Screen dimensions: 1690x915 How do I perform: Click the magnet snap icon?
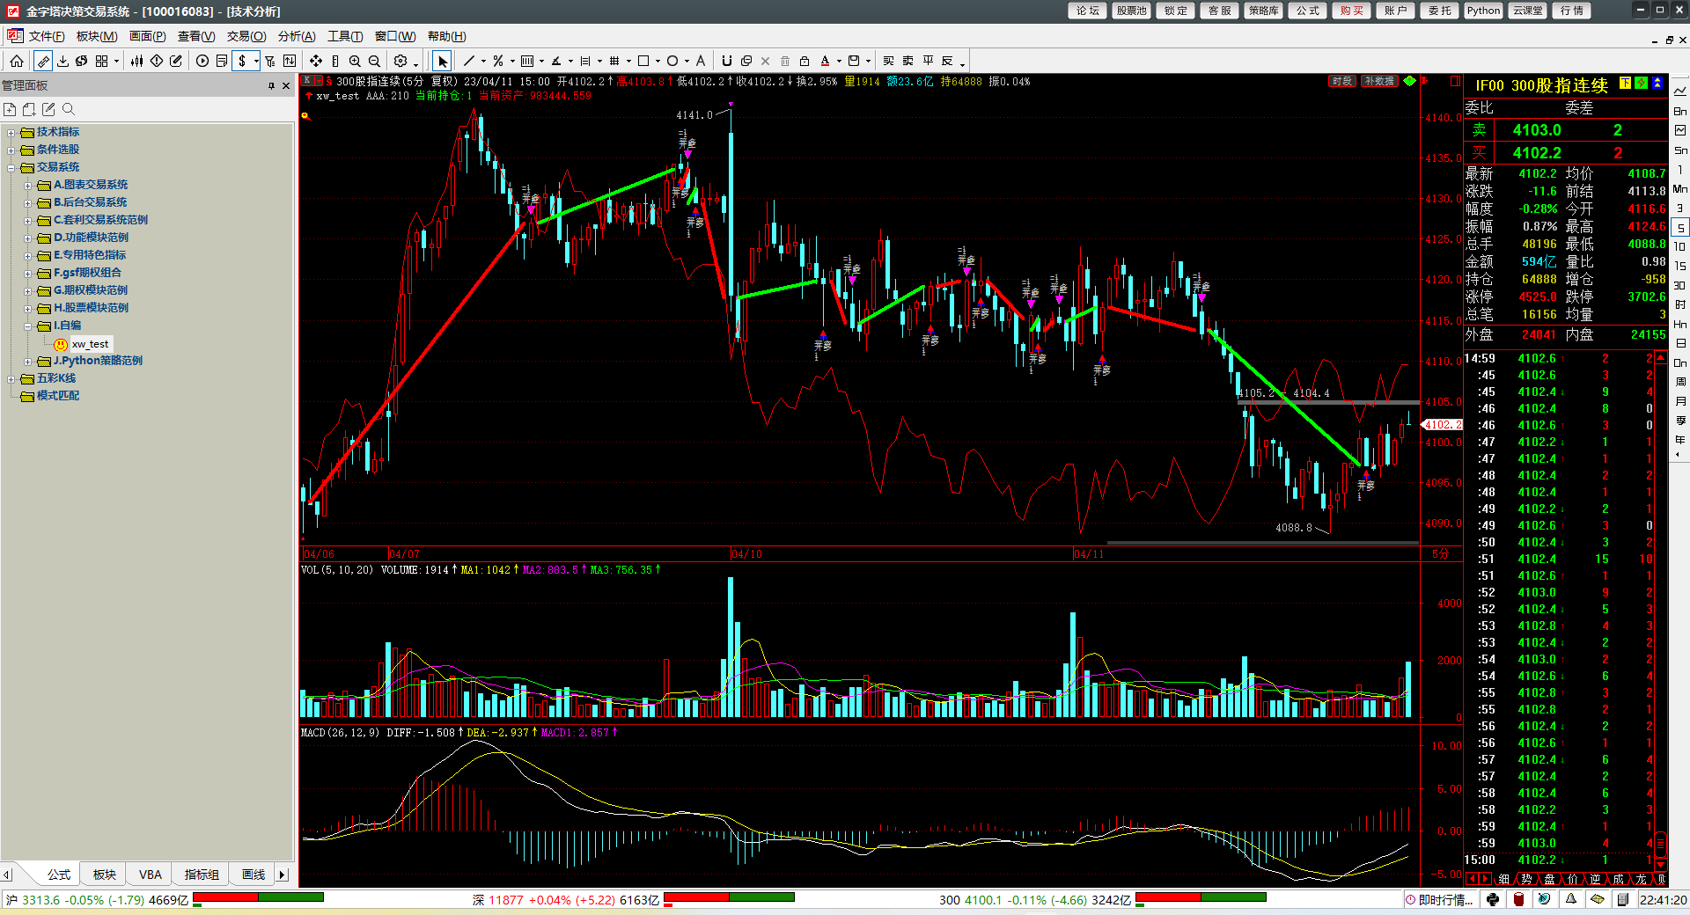(726, 61)
